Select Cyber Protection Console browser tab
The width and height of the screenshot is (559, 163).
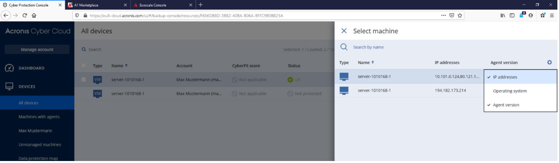pyautogui.click(x=32, y=5)
